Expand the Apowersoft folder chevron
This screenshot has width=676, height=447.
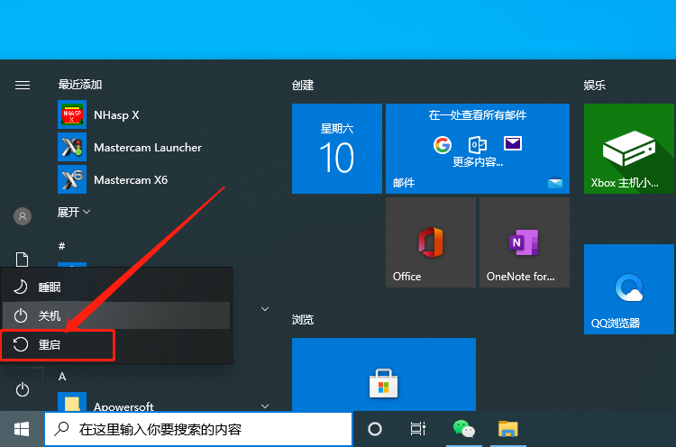(265, 406)
